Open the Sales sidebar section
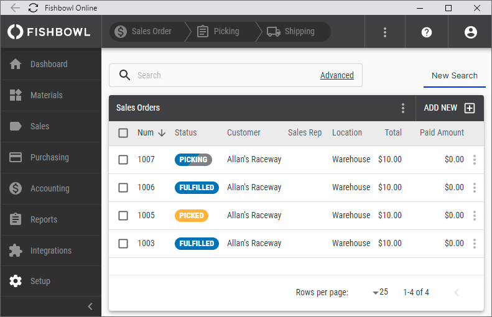The height and width of the screenshot is (317, 492). [51, 126]
